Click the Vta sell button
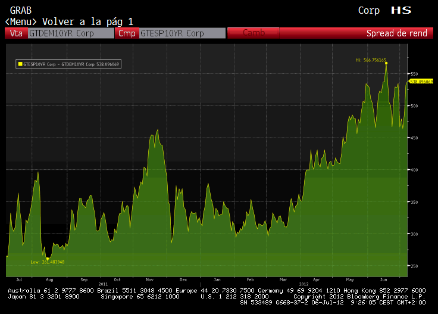 click(16, 33)
